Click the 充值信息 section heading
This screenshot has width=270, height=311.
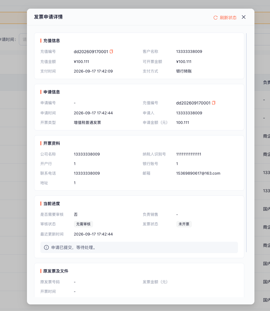tap(51, 41)
